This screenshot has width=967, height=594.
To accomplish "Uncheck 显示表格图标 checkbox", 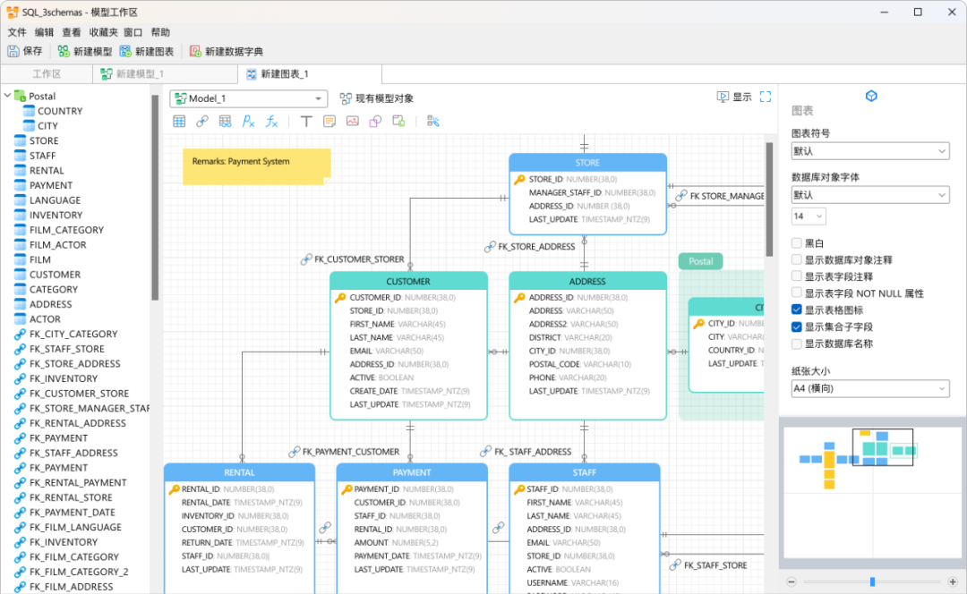I will pyautogui.click(x=796, y=310).
